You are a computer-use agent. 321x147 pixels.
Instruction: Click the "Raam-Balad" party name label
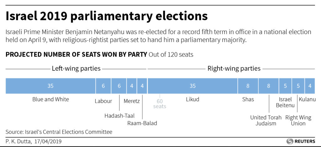(x=142, y=123)
